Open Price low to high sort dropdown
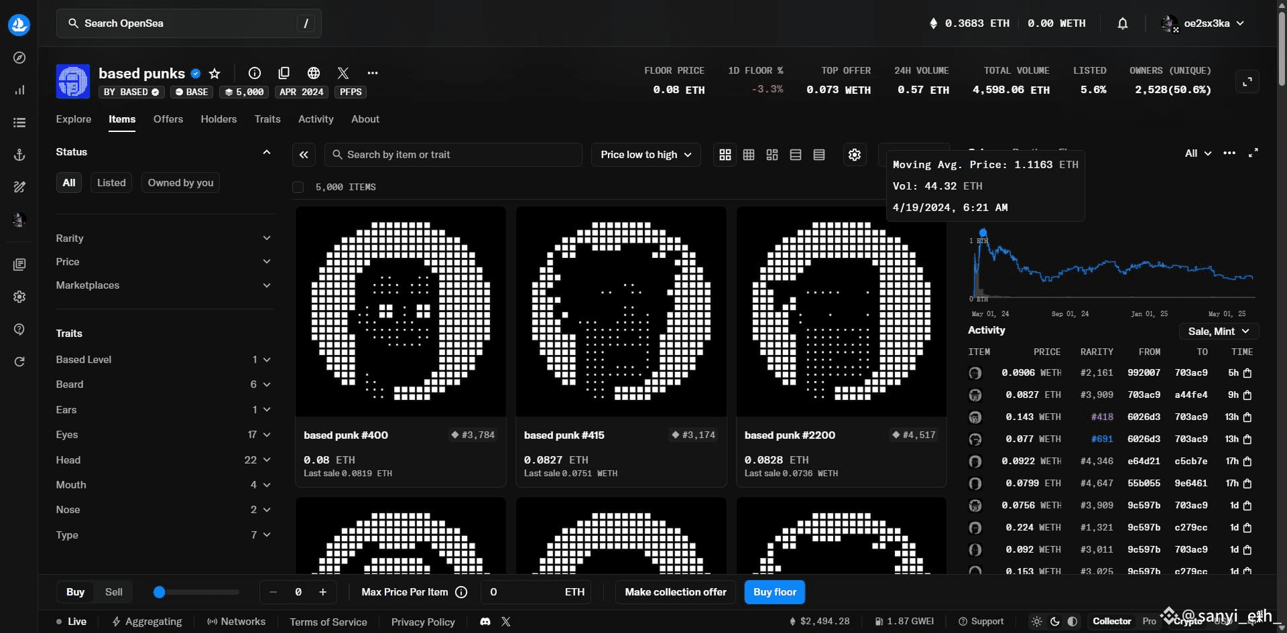The height and width of the screenshot is (633, 1287). pos(646,155)
